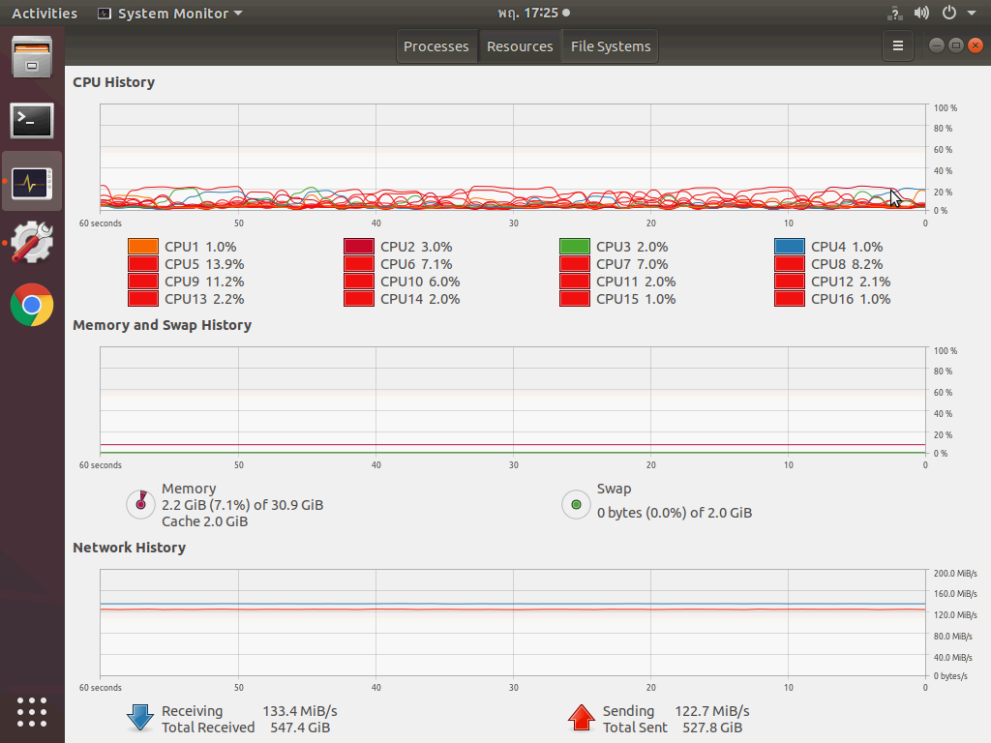Show applications grid in the dock
991x743 pixels.
[32, 713]
